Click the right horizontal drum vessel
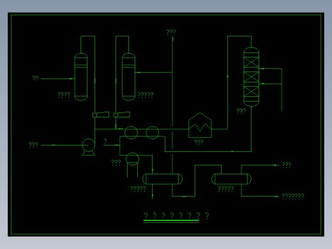 click(x=231, y=179)
